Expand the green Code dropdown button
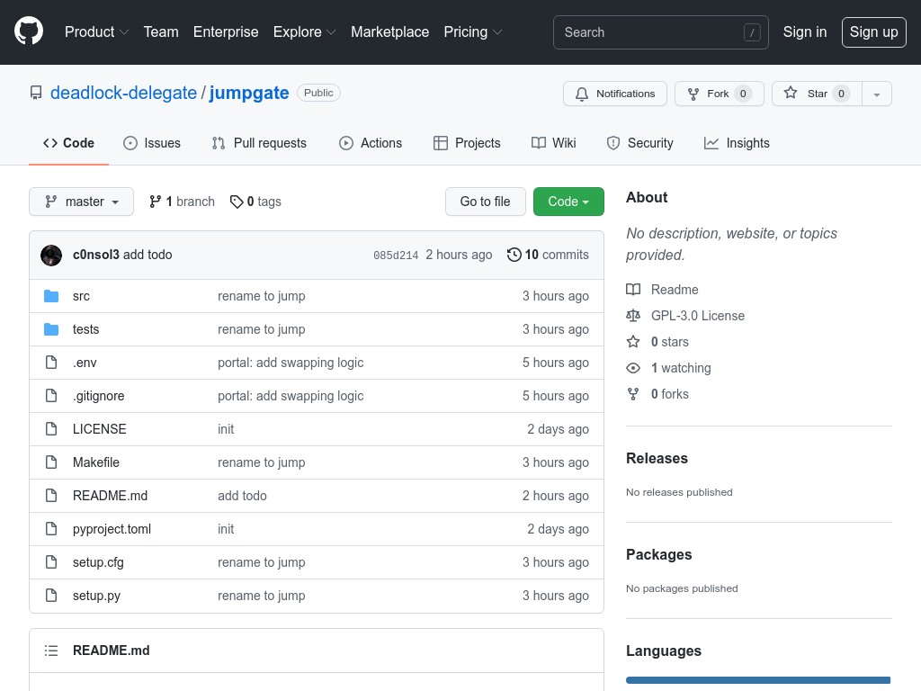The width and height of the screenshot is (921, 691). 568,202
